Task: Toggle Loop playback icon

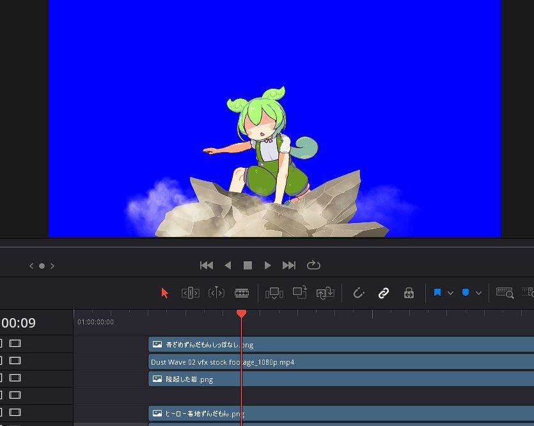Action: [313, 265]
